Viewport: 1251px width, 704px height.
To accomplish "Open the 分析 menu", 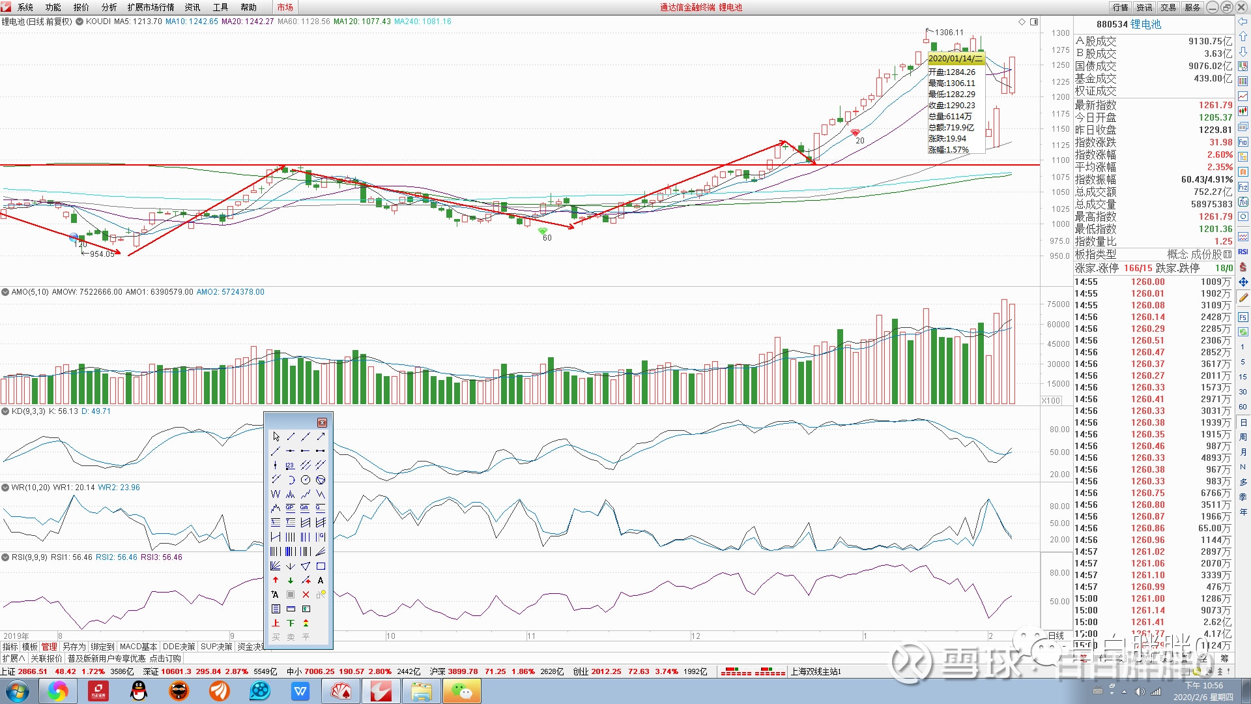I will click(109, 7).
